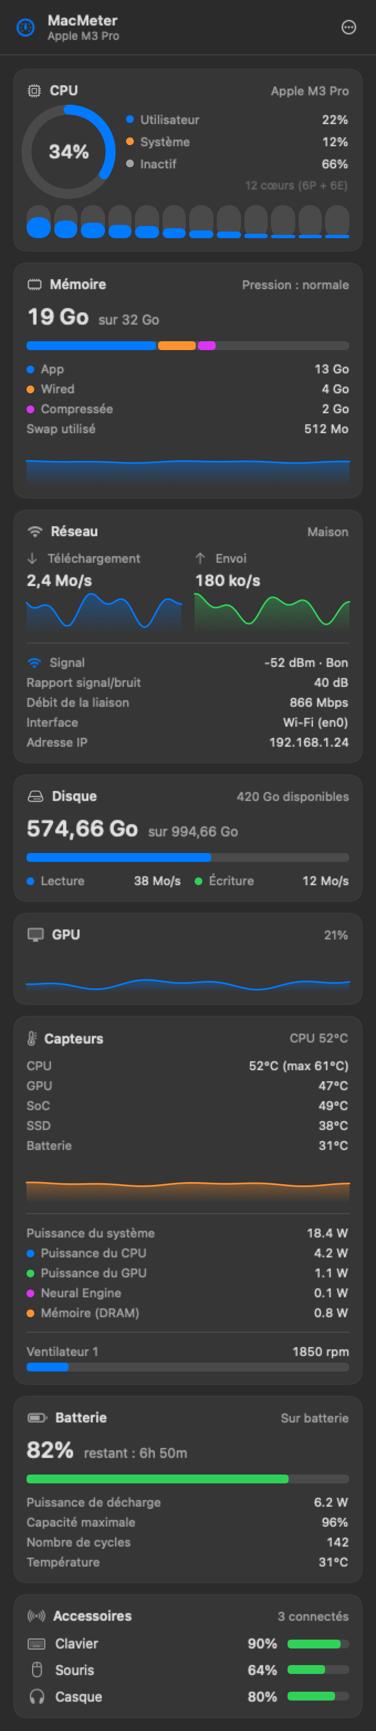The width and height of the screenshot is (376, 1731).
Task: Click the CPU chip icon
Action: click(34, 91)
